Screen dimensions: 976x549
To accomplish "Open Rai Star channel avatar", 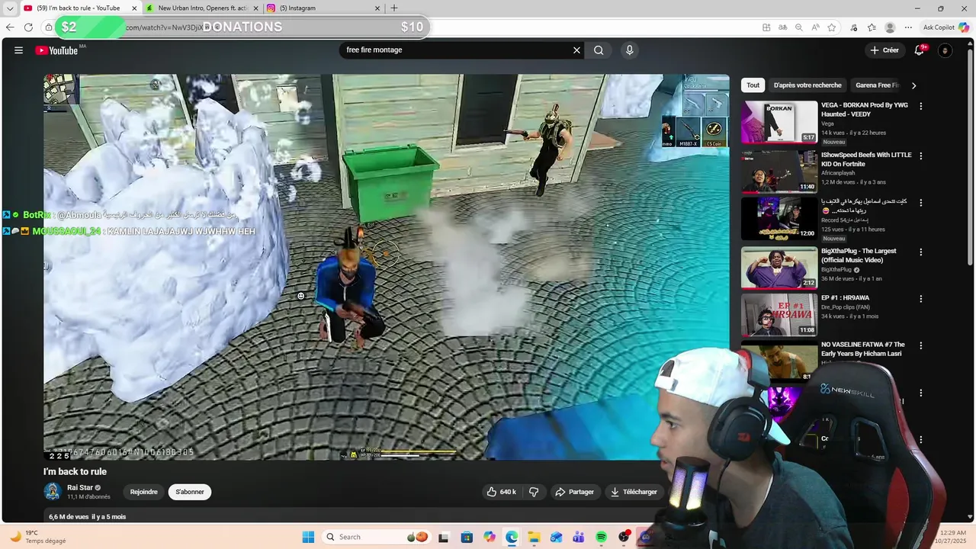I will [x=53, y=491].
